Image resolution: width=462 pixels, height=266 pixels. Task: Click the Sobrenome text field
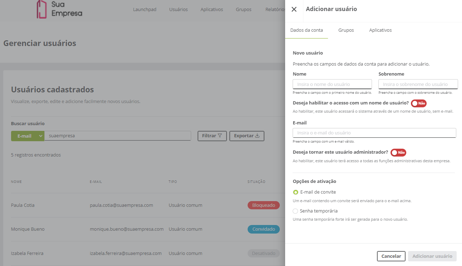(x=418, y=84)
